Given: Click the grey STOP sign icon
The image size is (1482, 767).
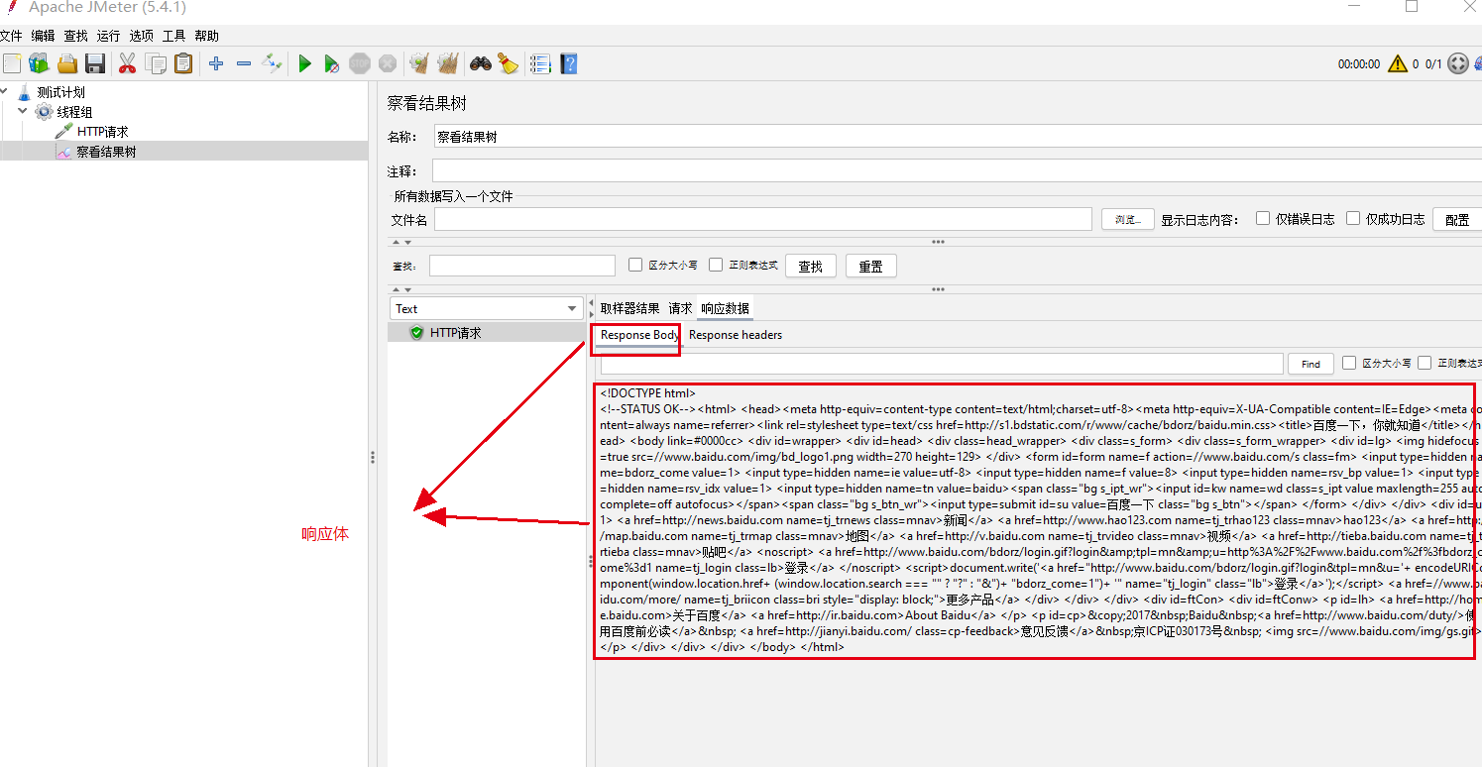Looking at the screenshot, I should (x=360, y=64).
